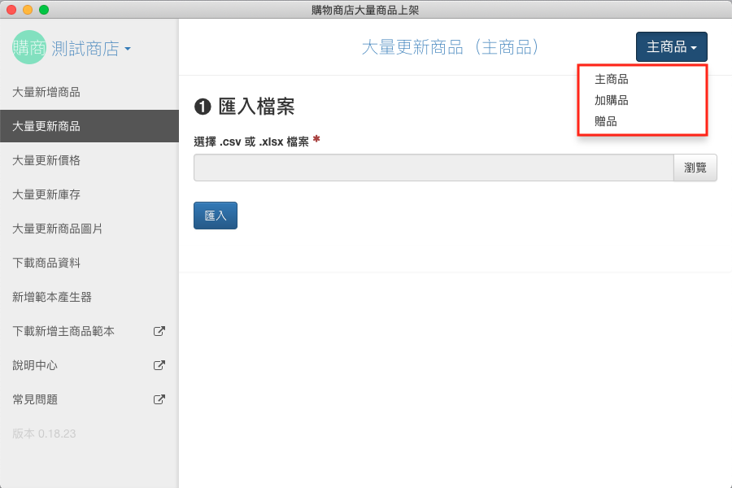Click external-link icon beside 說明中心
The image size is (732, 488).
159,365
